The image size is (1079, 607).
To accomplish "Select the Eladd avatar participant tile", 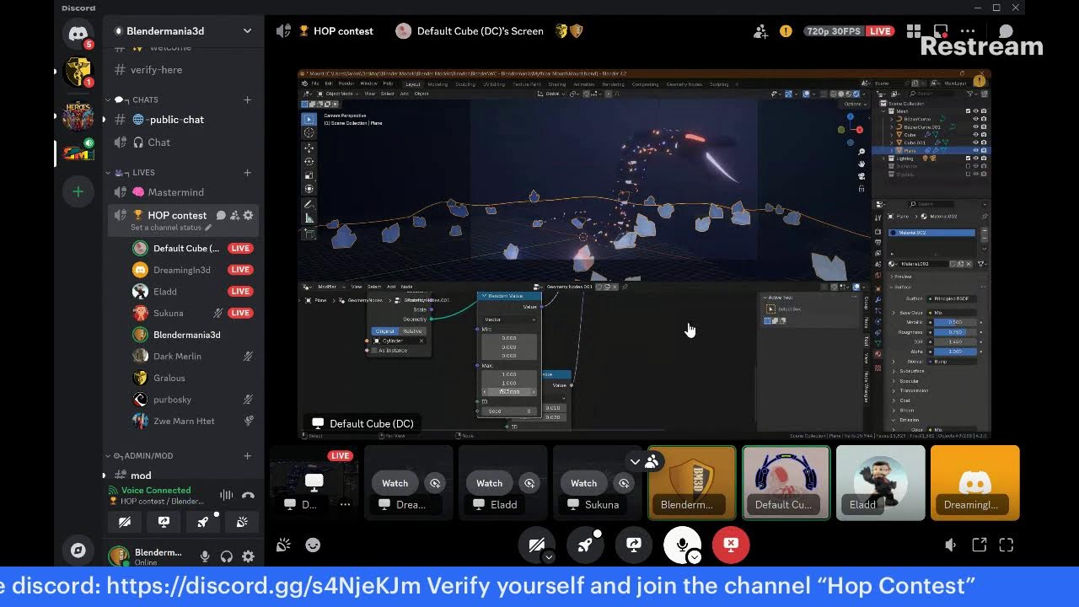I will [880, 483].
